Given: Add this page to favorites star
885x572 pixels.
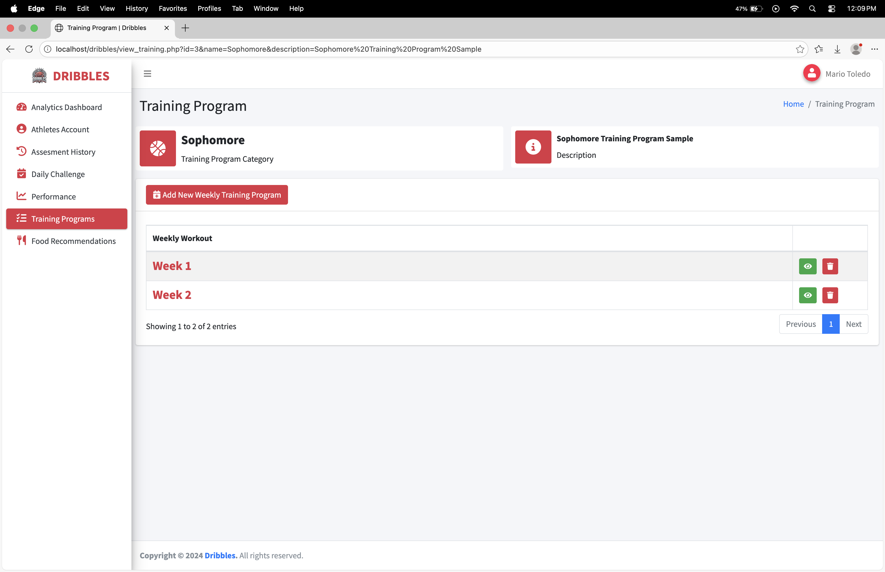Looking at the screenshot, I should tap(799, 49).
